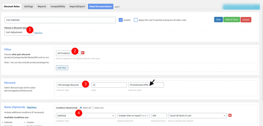This screenshot has height=126, width=263.
Task: Remove the All Products filter with red X
Action: [x=83, y=53]
